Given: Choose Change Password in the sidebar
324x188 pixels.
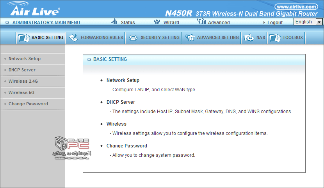Looking at the screenshot, I should click(x=28, y=104).
